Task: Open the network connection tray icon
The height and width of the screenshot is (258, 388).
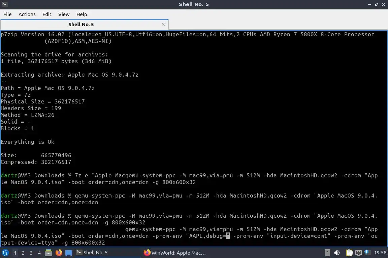Action: (x=359, y=253)
